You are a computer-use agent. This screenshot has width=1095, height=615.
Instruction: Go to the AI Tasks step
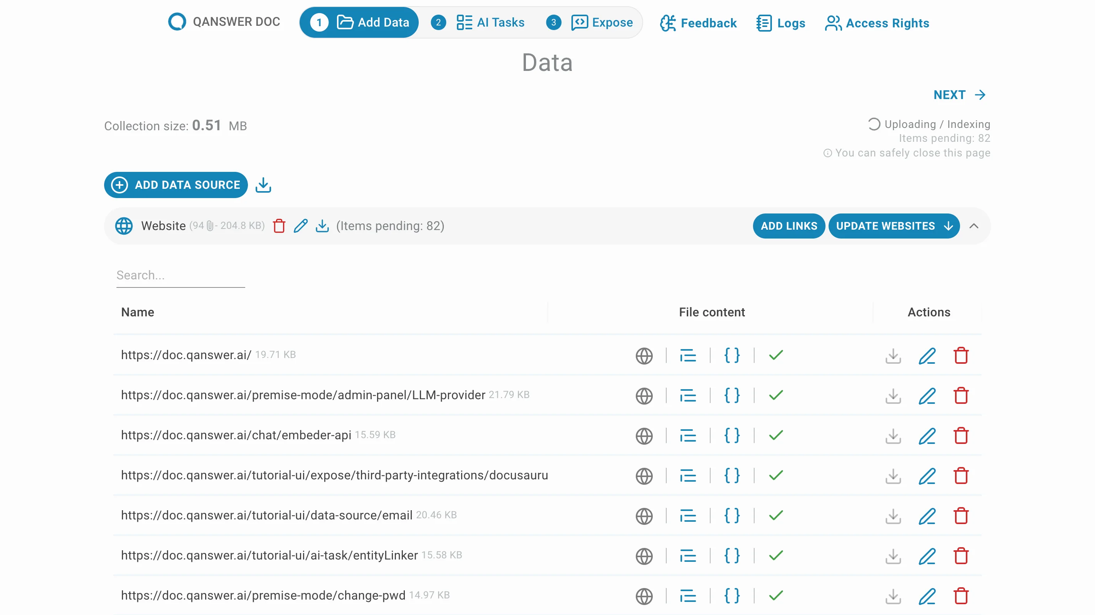478,22
